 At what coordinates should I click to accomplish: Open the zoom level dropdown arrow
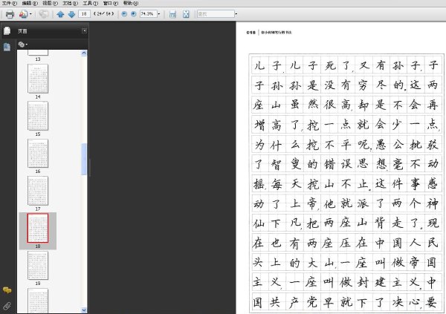click(159, 13)
